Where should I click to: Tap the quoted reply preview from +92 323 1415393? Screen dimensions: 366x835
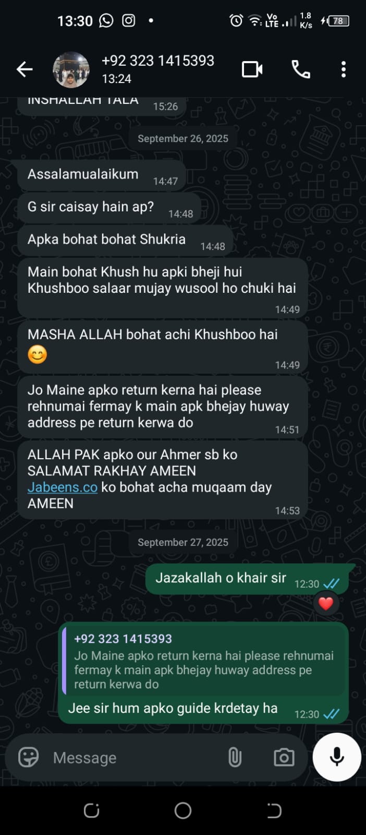204,661
